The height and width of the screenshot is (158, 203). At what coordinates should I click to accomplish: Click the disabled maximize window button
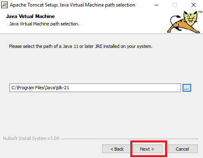175,5
